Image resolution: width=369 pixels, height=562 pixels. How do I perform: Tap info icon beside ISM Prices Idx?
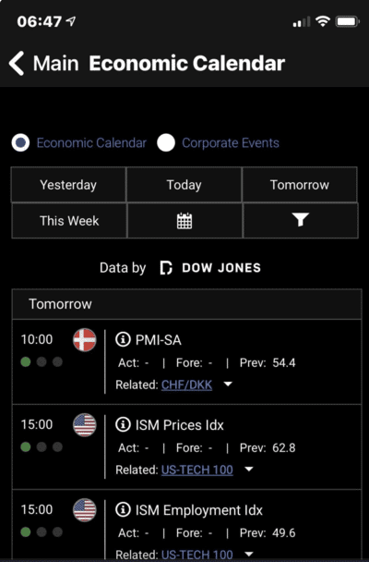(x=123, y=424)
